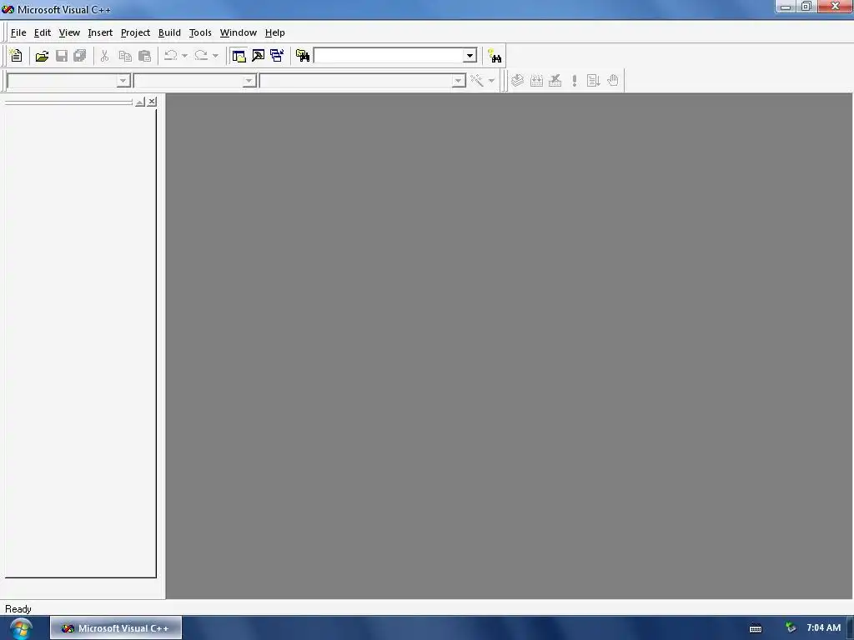854x640 pixels.
Task: Open the Insert menu
Action: tap(100, 32)
